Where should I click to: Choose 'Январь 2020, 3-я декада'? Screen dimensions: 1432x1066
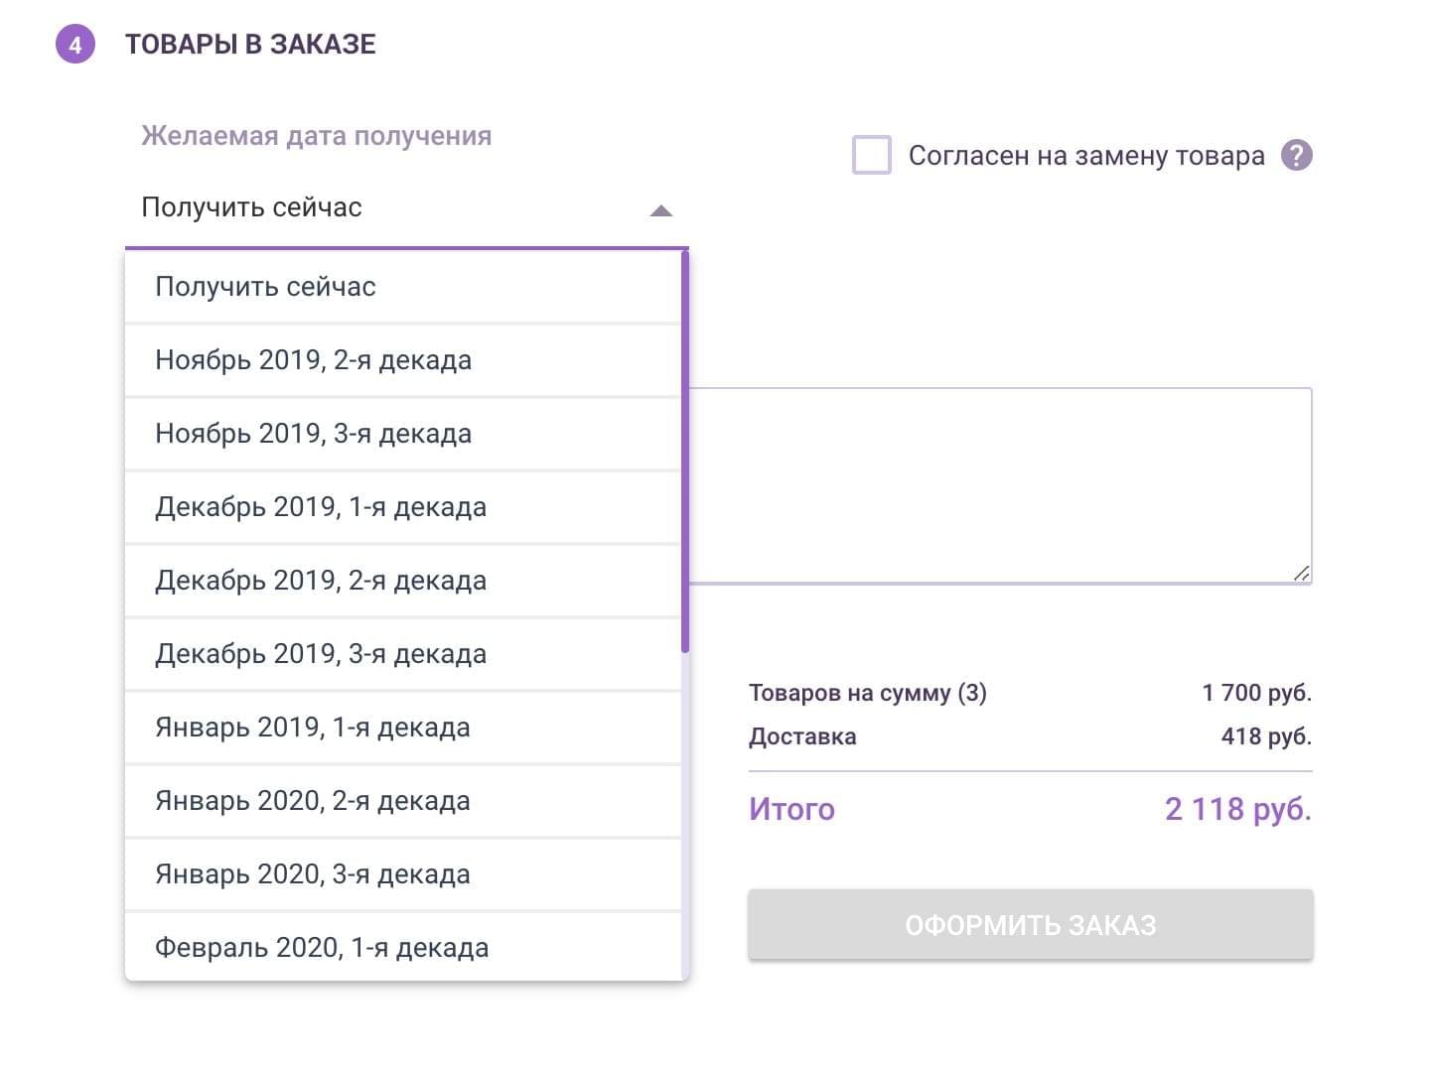point(402,874)
